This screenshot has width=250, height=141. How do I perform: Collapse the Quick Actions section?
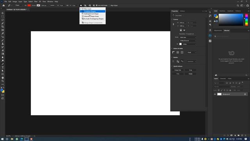(x=172, y=66)
